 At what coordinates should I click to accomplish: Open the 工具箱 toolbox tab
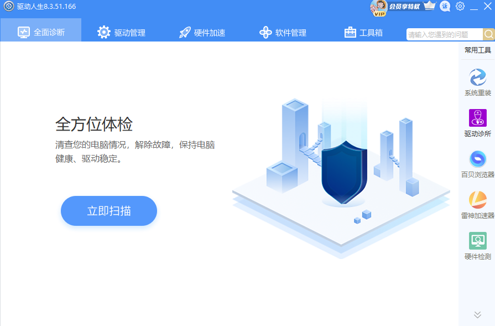pyautogui.click(x=363, y=32)
